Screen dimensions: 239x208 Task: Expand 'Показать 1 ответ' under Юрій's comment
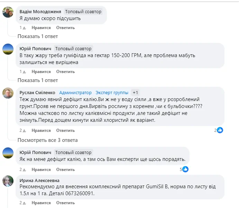coord(38,80)
